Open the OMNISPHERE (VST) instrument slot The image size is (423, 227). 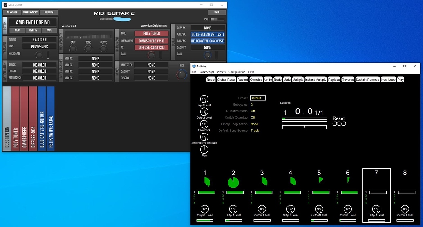tap(152, 41)
